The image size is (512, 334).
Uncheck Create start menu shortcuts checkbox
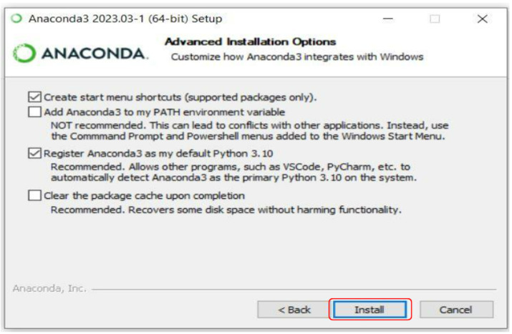tap(34, 97)
